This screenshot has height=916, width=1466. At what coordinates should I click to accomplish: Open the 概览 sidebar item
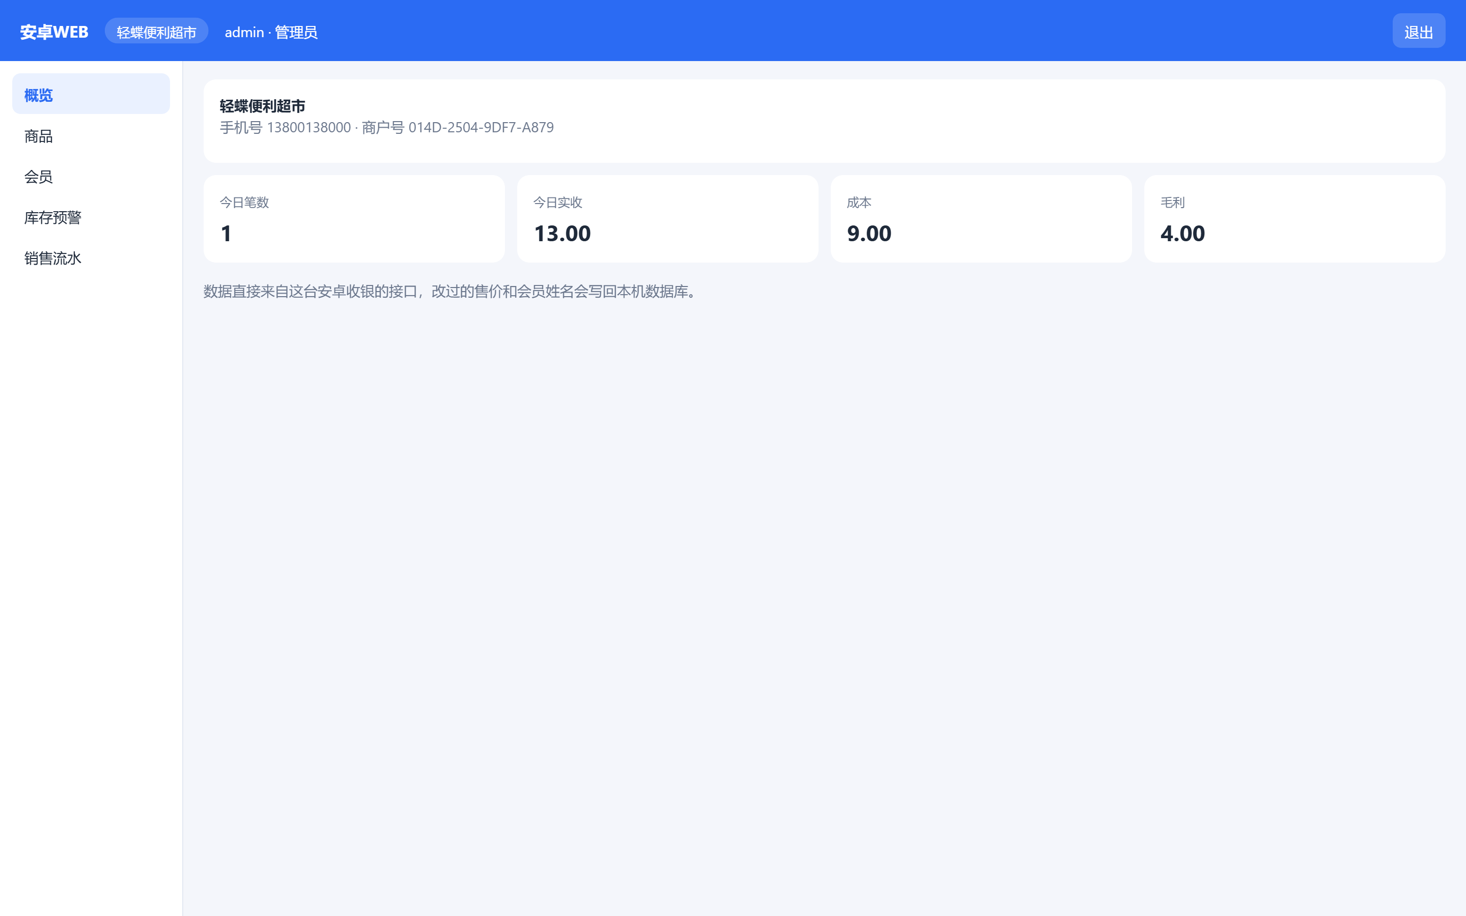pos(91,94)
